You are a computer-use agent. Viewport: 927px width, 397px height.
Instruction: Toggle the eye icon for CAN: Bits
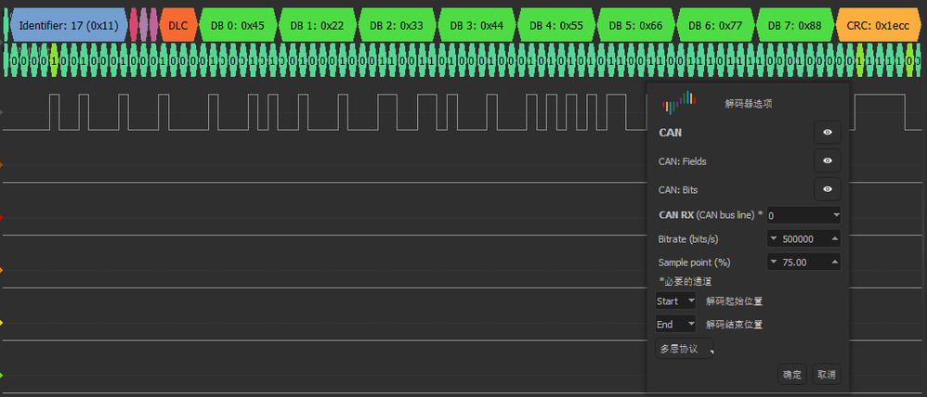tap(827, 189)
